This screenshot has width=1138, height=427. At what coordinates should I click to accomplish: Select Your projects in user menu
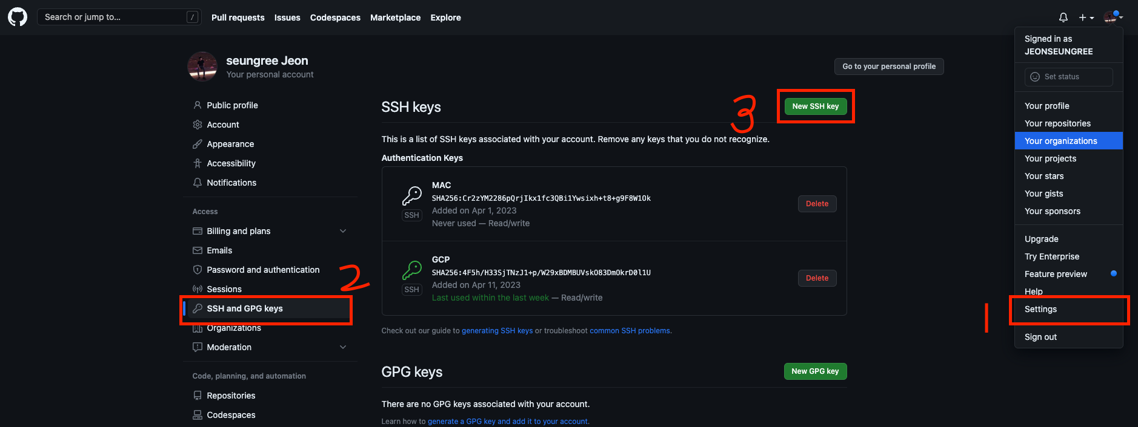point(1069,158)
